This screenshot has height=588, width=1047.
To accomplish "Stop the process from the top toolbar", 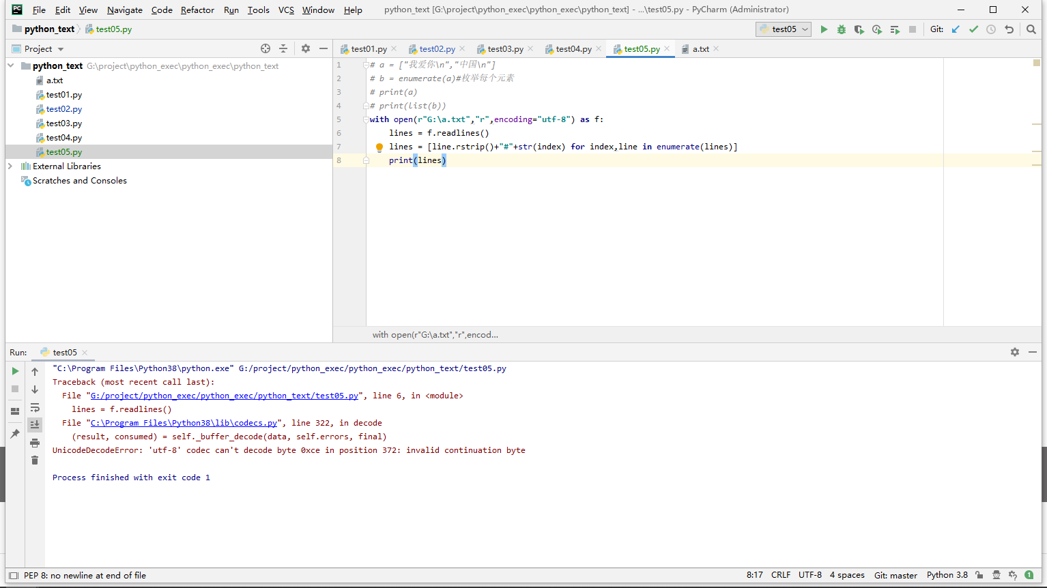I will (913, 29).
